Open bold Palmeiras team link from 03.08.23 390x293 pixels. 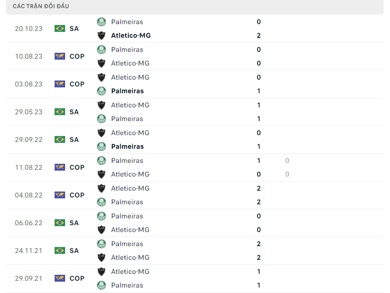tap(127, 91)
